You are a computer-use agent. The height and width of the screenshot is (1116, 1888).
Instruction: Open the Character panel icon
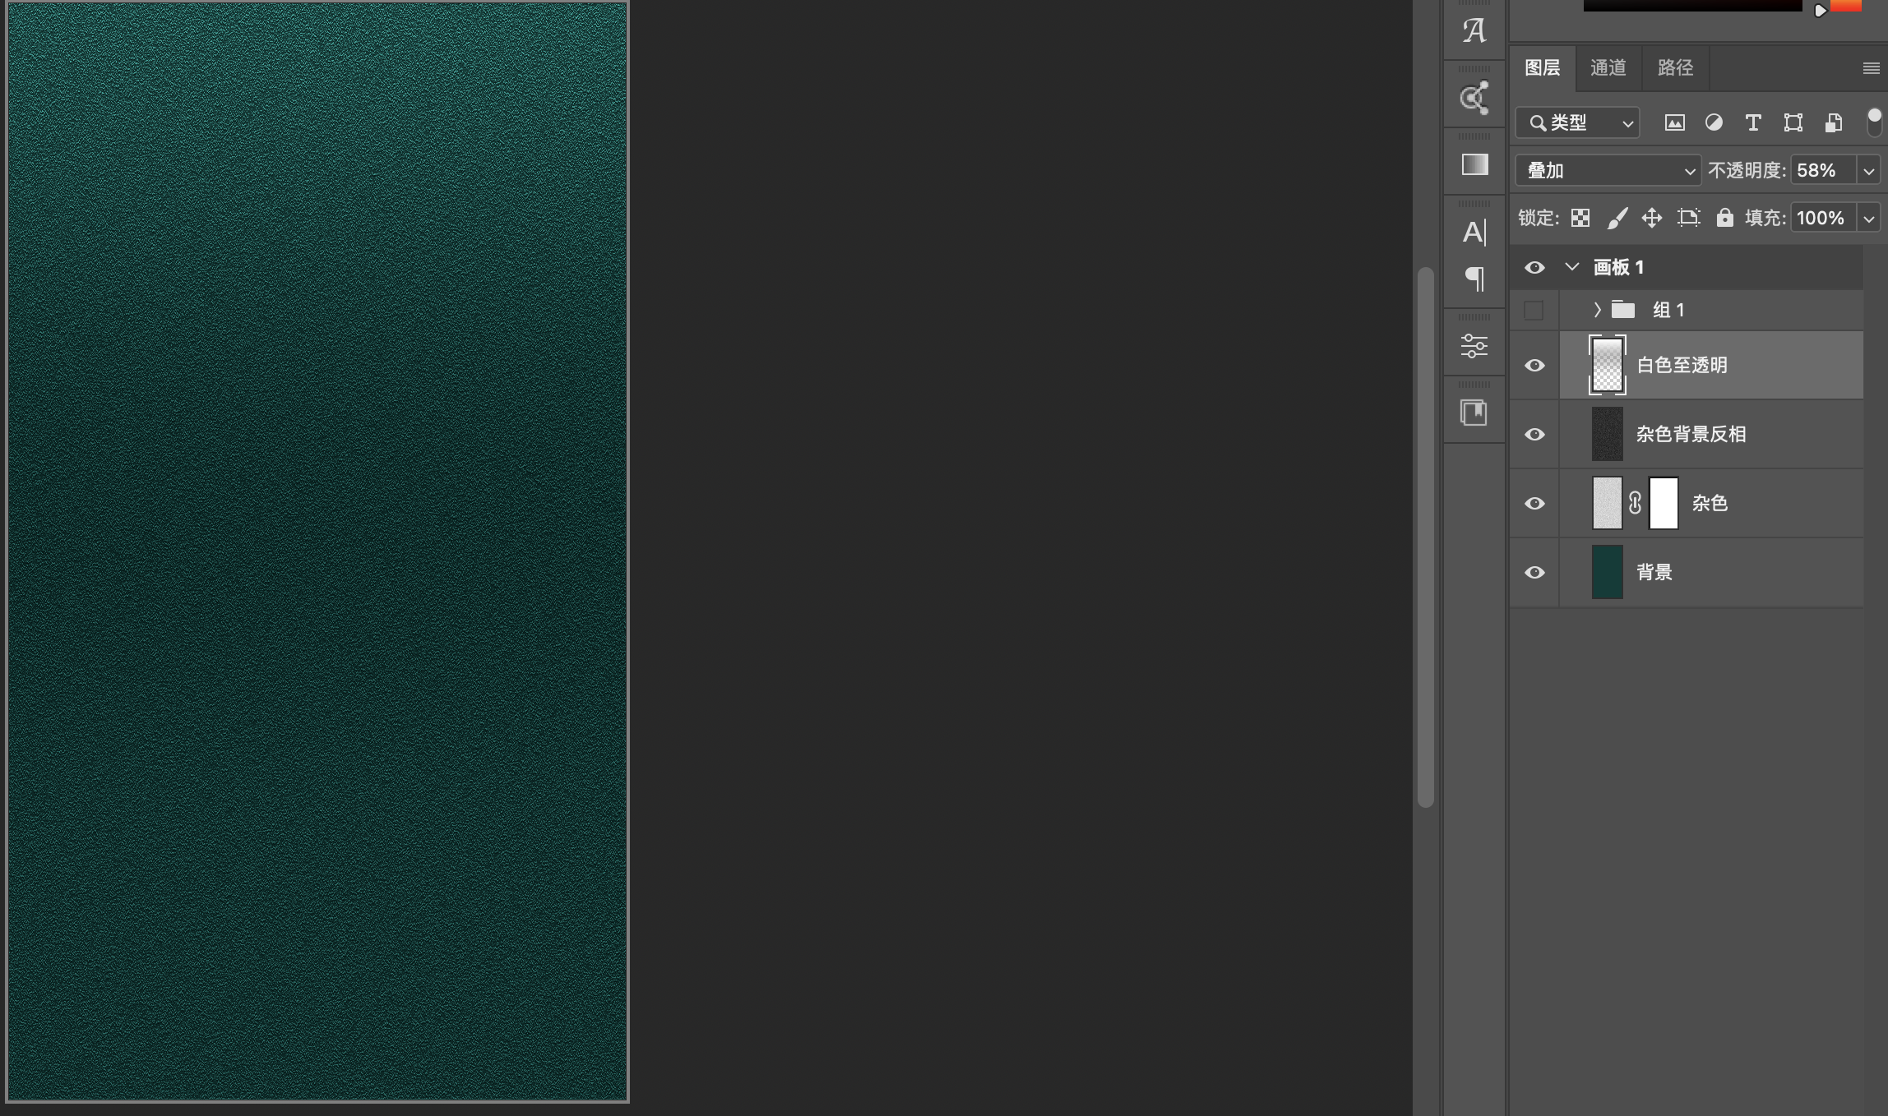pyautogui.click(x=1474, y=233)
